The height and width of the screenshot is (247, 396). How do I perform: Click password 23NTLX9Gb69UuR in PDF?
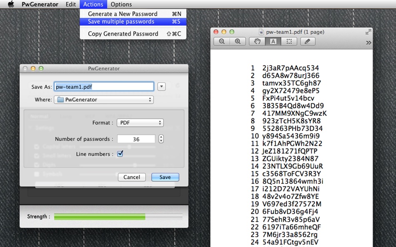pyautogui.click(x=293, y=166)
